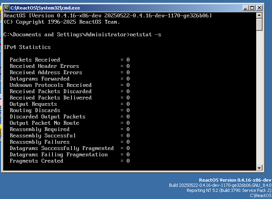Click the netstat -s command text
The height and width of the screenshot is (199, 272).
[145, 34]
